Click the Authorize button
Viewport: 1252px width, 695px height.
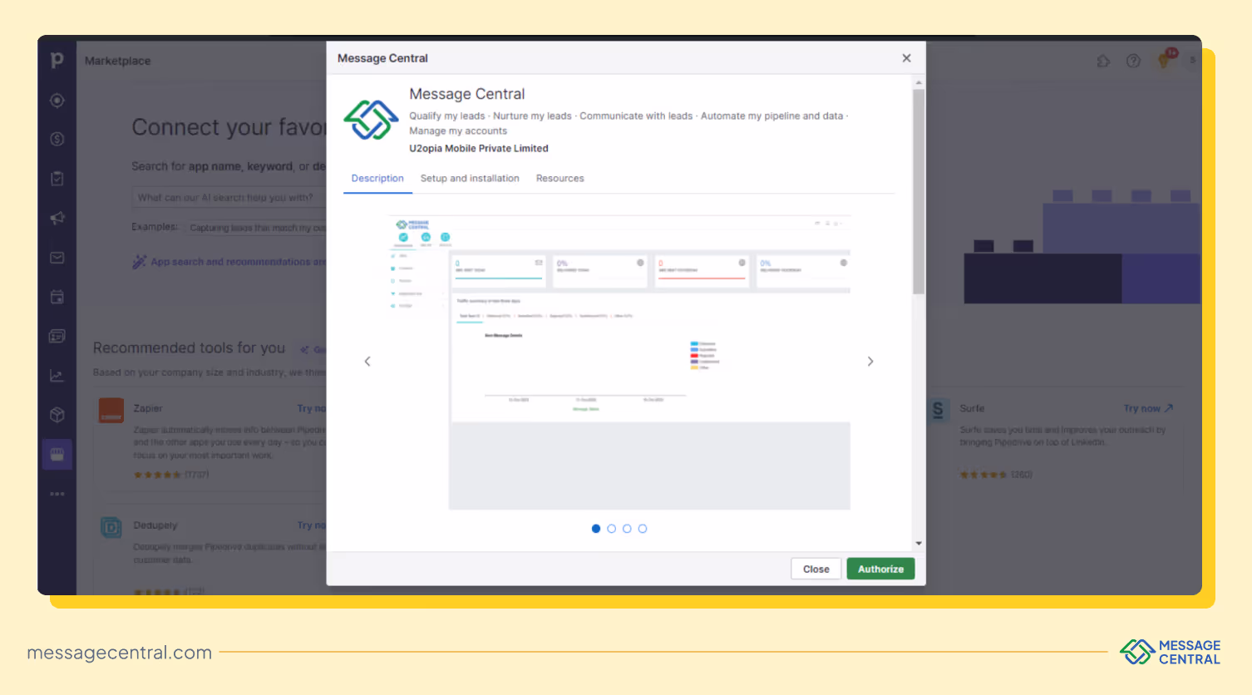click(880, 569)
